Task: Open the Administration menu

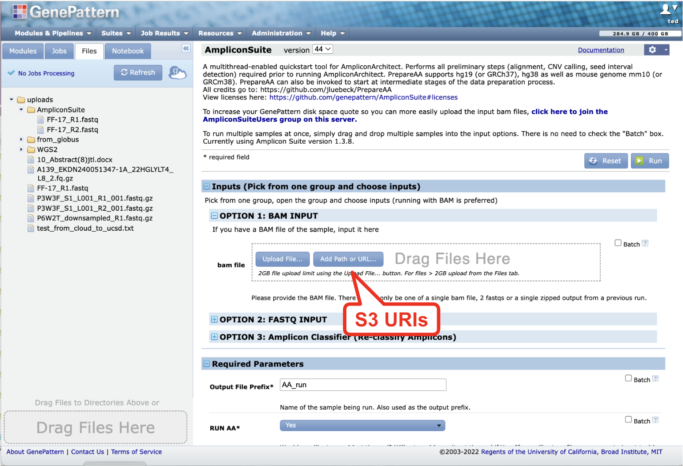Action: coord(281,33)
